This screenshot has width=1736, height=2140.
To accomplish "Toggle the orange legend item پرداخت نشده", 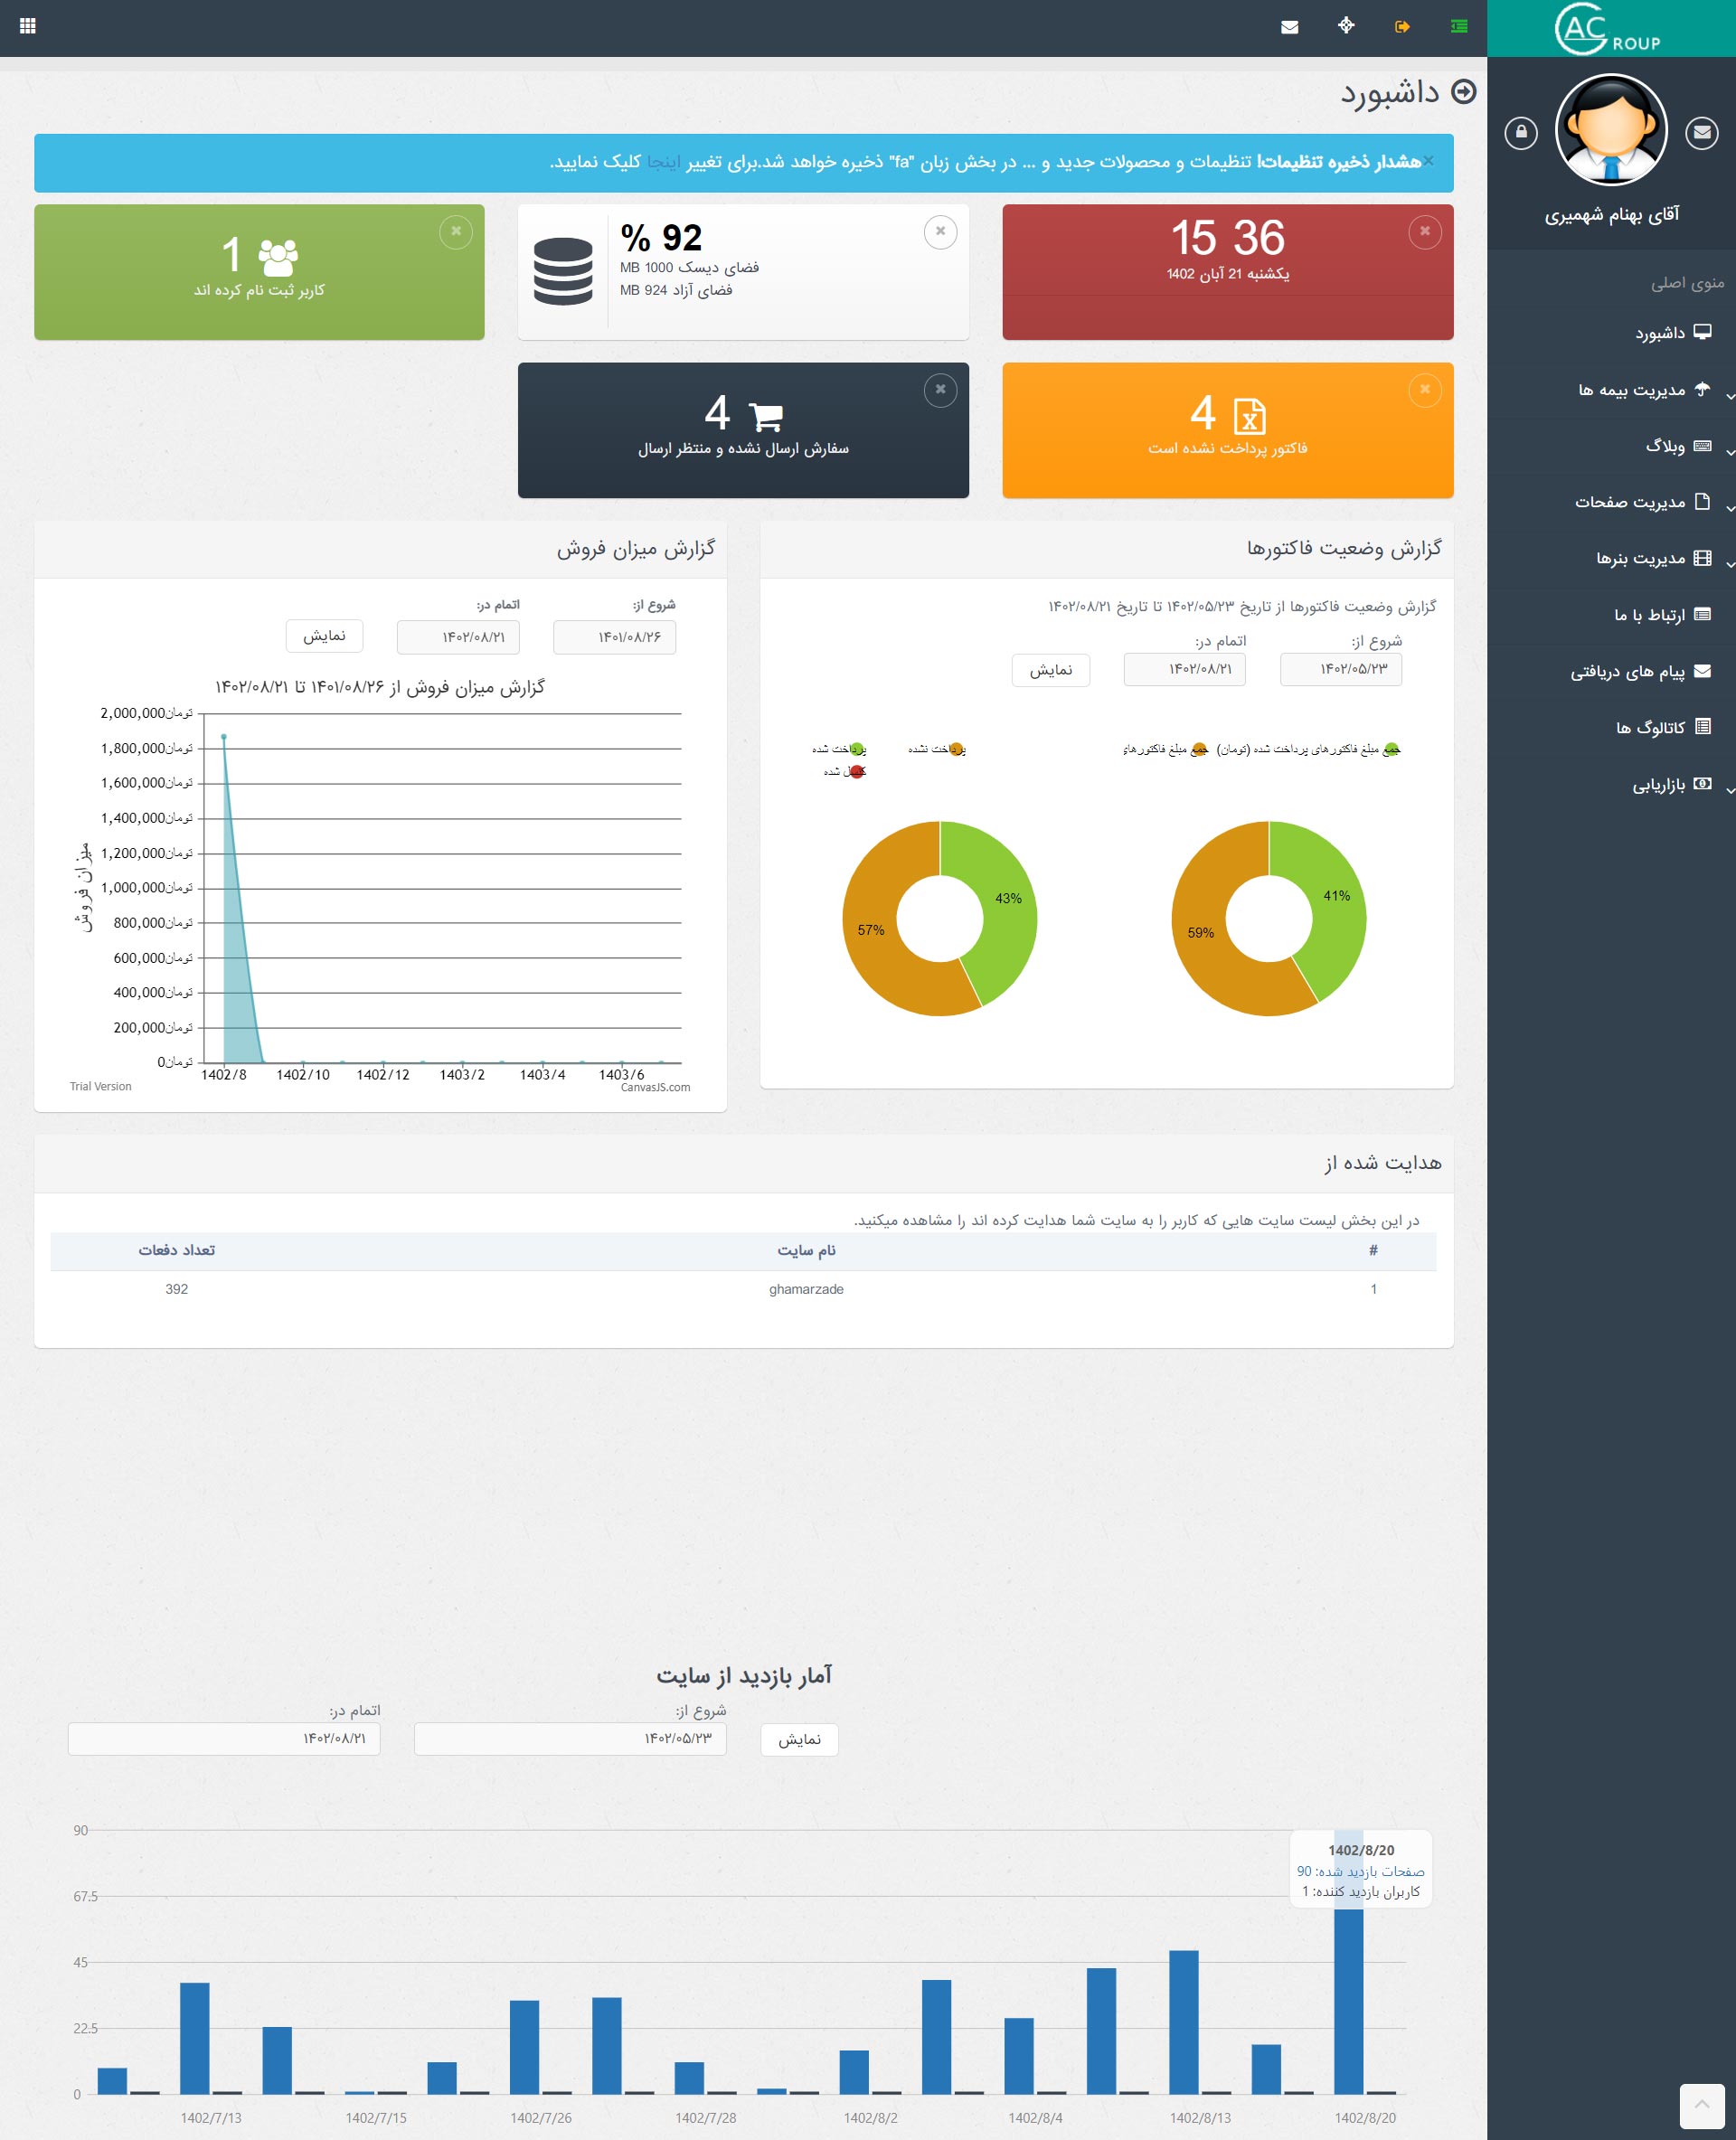I will (x=937, y=749).
